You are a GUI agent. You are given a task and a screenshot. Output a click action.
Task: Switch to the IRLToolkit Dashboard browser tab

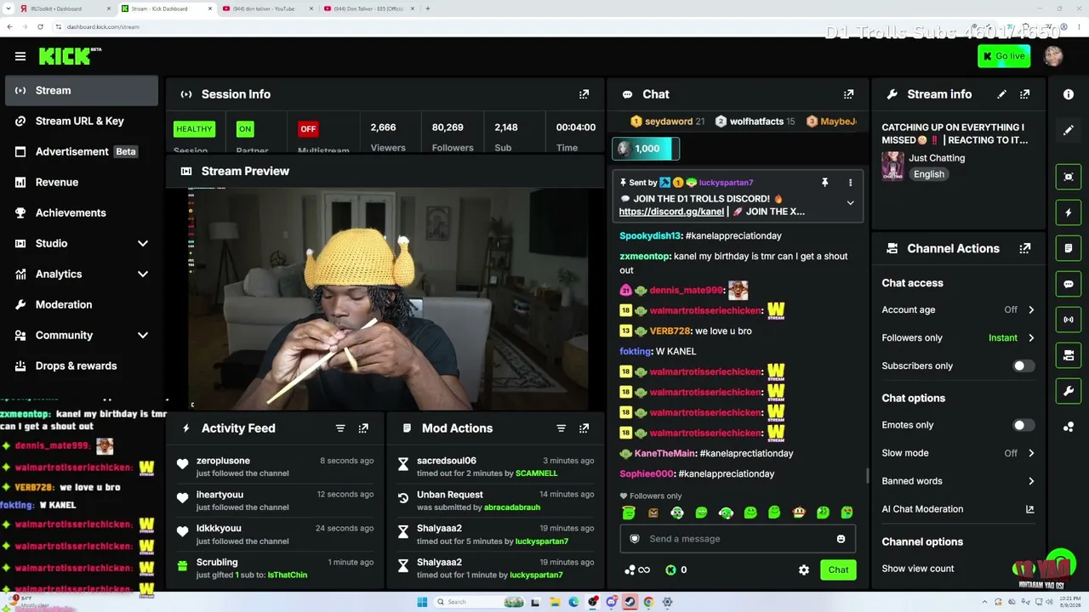pos(65,8)
